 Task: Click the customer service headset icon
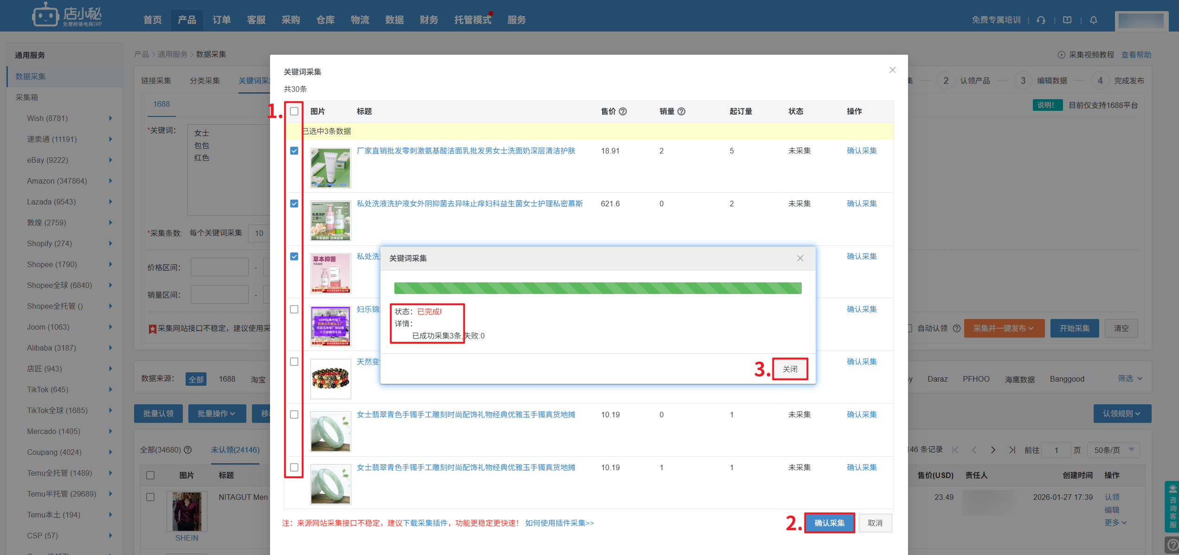coord(1041,20)
